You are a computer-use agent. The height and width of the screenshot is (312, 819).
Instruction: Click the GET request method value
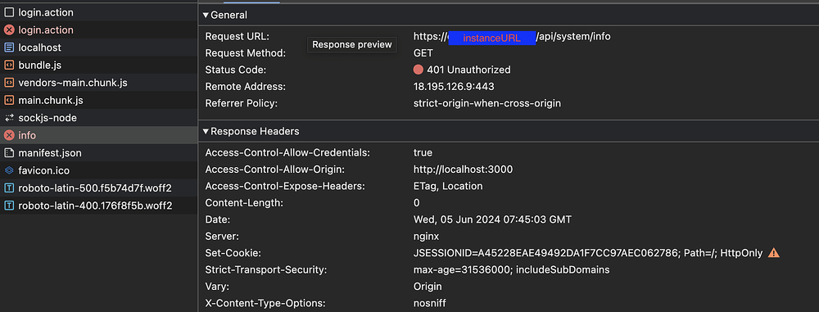[x=423, y=52]
